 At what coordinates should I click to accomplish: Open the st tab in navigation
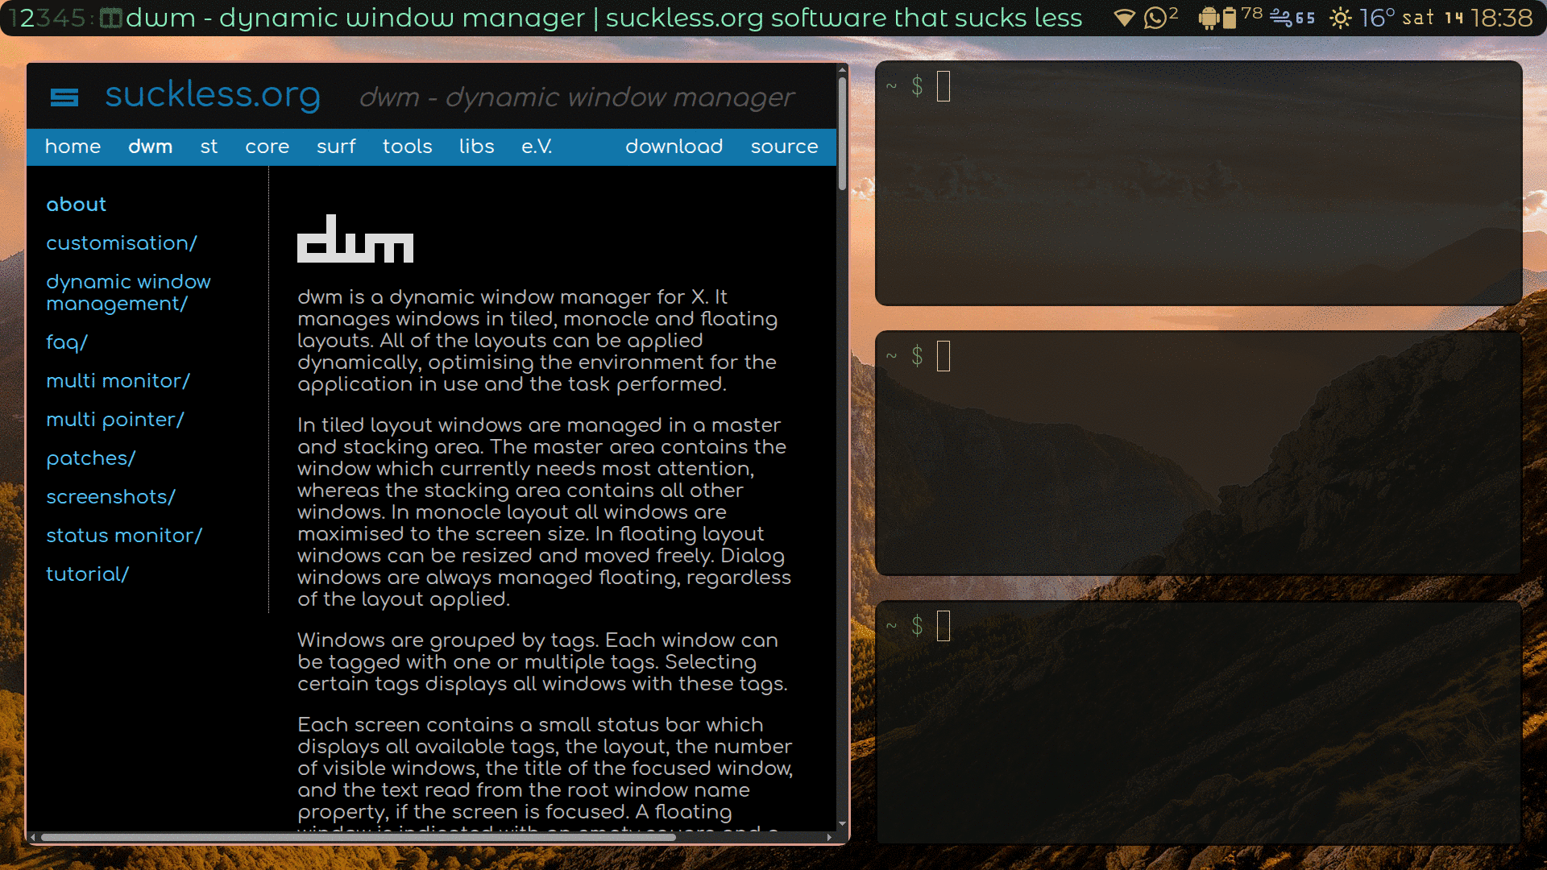click(x=209, y=147)
